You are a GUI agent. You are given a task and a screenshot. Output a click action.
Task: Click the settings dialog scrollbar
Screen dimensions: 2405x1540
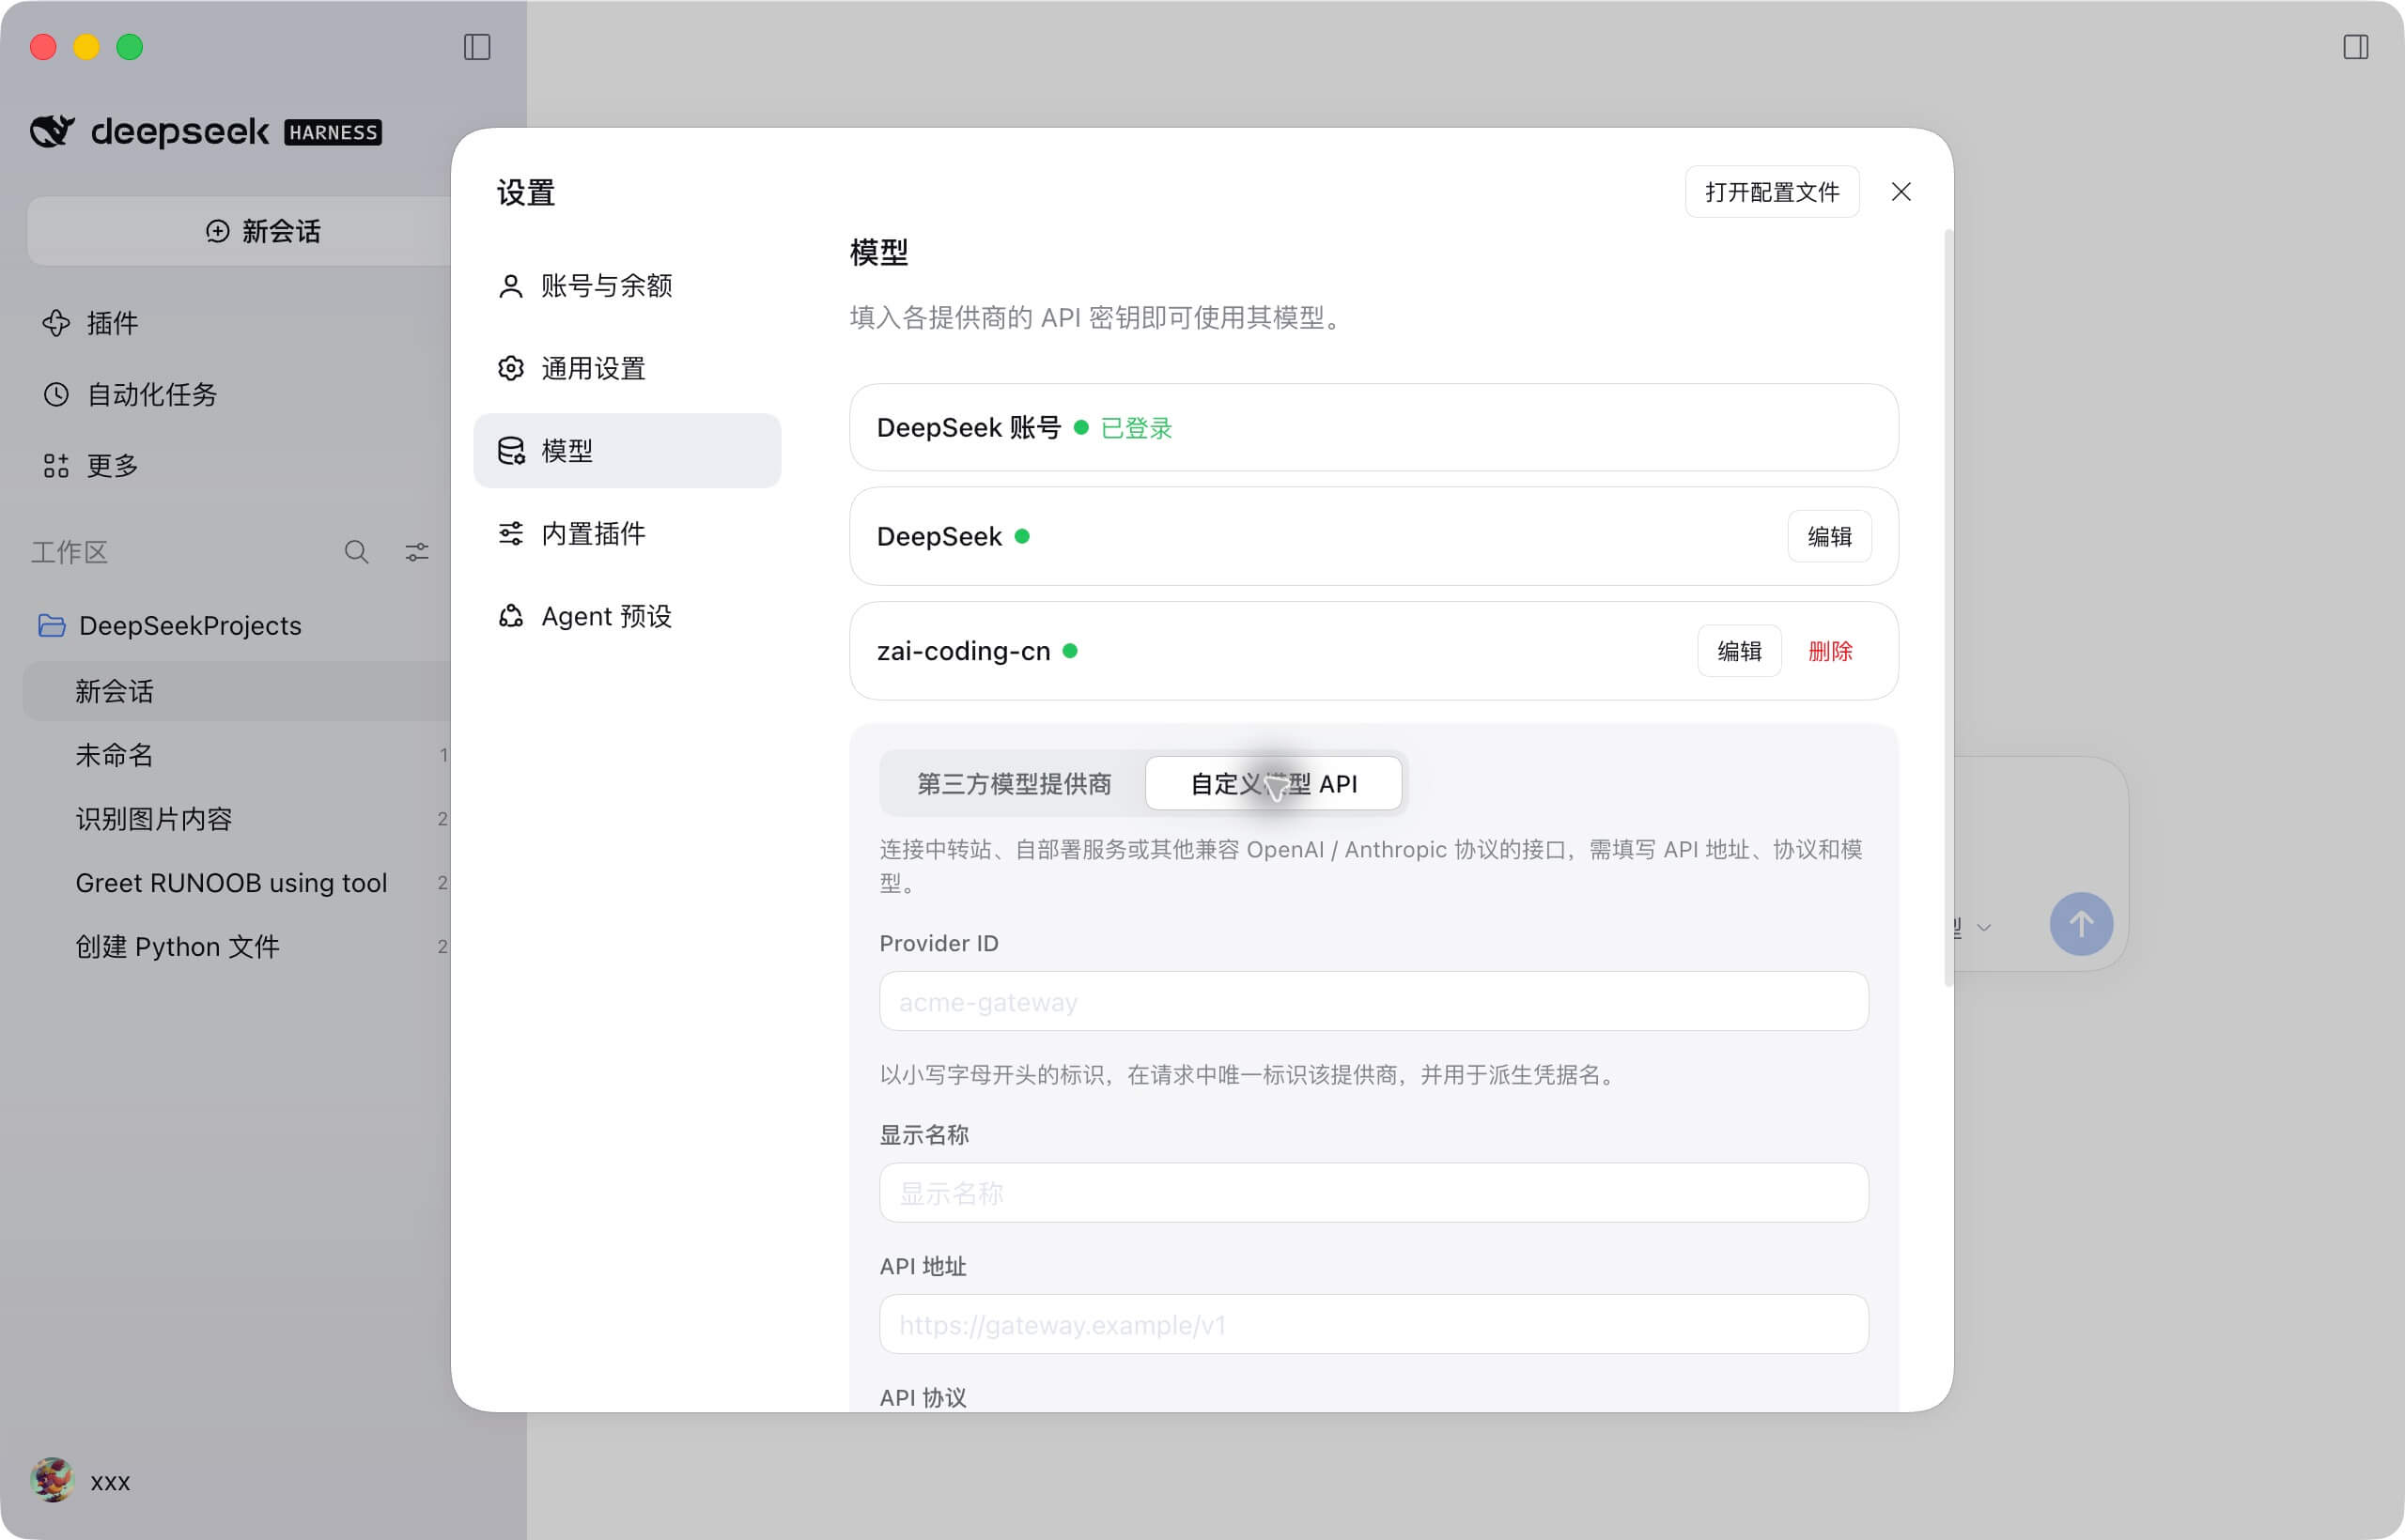pos(1947,608)
